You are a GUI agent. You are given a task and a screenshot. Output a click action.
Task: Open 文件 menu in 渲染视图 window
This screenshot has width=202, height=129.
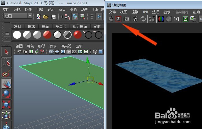[112, 12]
